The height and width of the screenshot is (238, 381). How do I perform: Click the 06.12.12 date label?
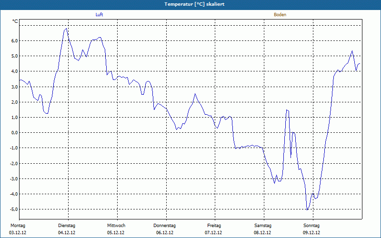point(165,233)
